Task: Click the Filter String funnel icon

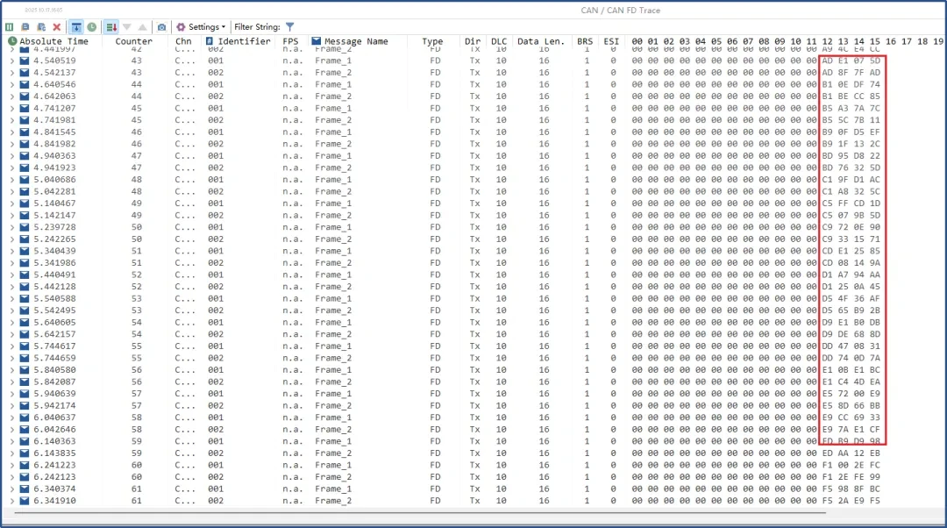Action: (x=289, y=27)
